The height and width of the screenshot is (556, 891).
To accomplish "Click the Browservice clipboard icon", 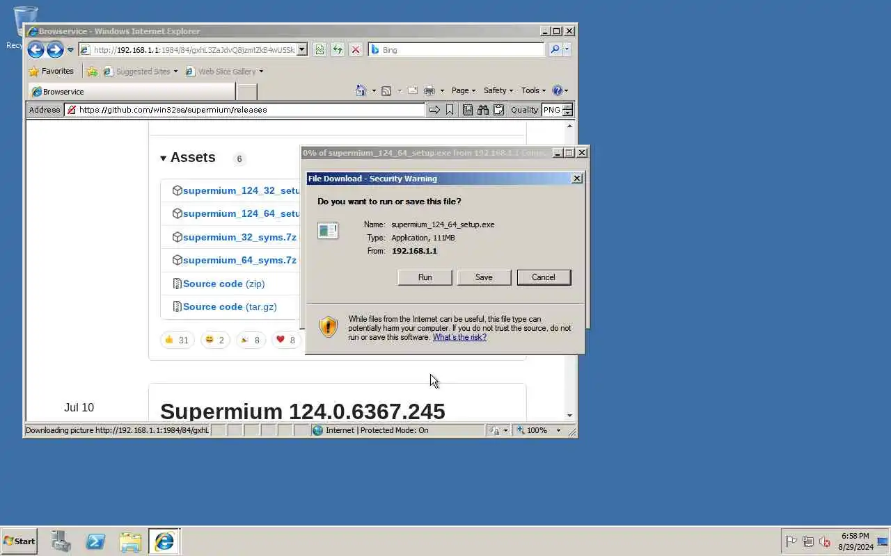I will coord(498,110).
